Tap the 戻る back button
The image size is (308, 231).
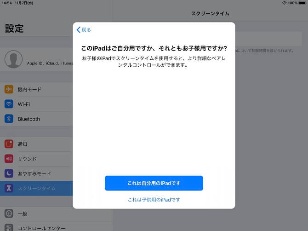coord(84,30)
